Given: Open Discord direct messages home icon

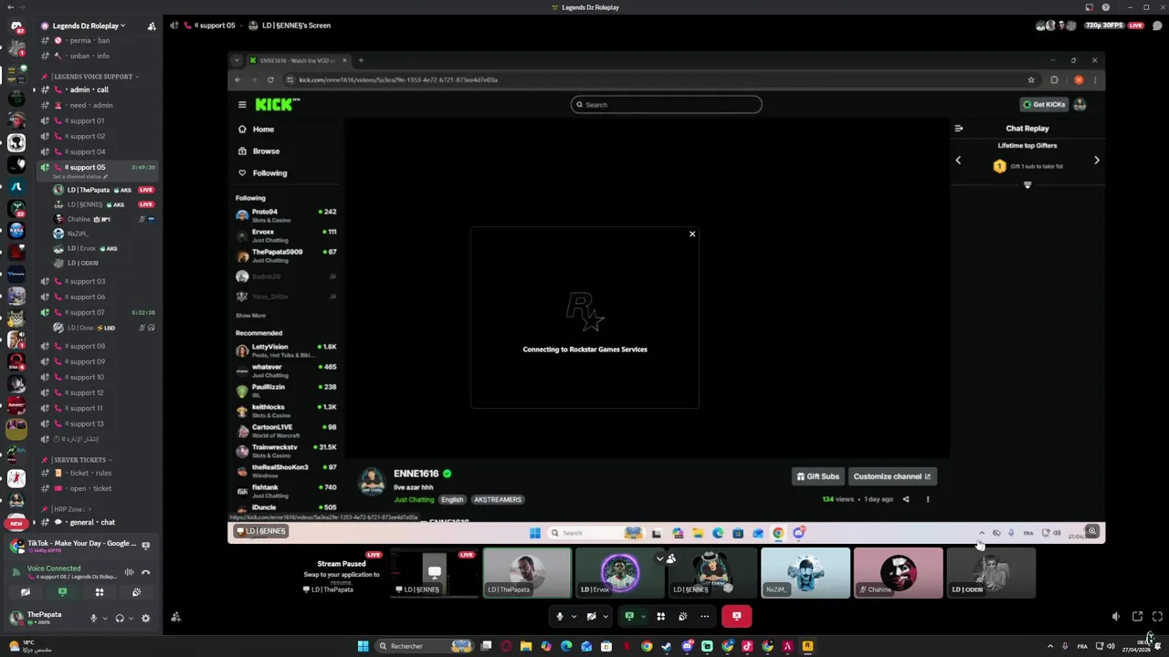Looking at the screenshot, I should click(x=16, y=27).
